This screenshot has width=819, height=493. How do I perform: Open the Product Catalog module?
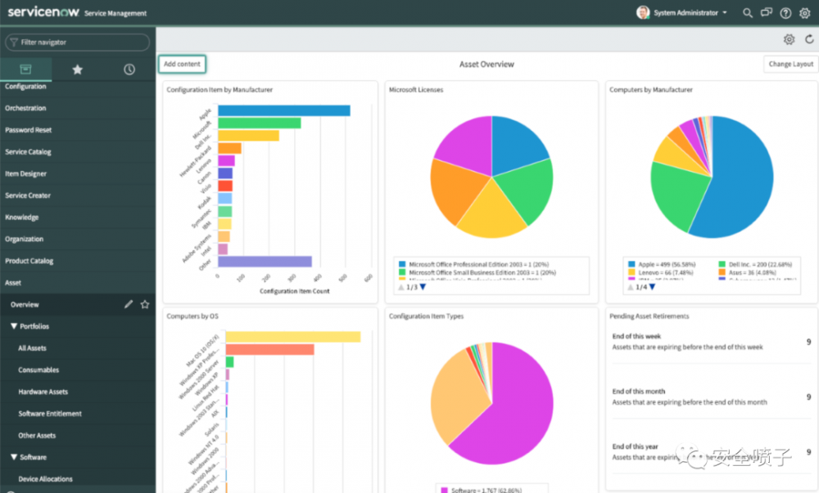[x=29, y=261]
